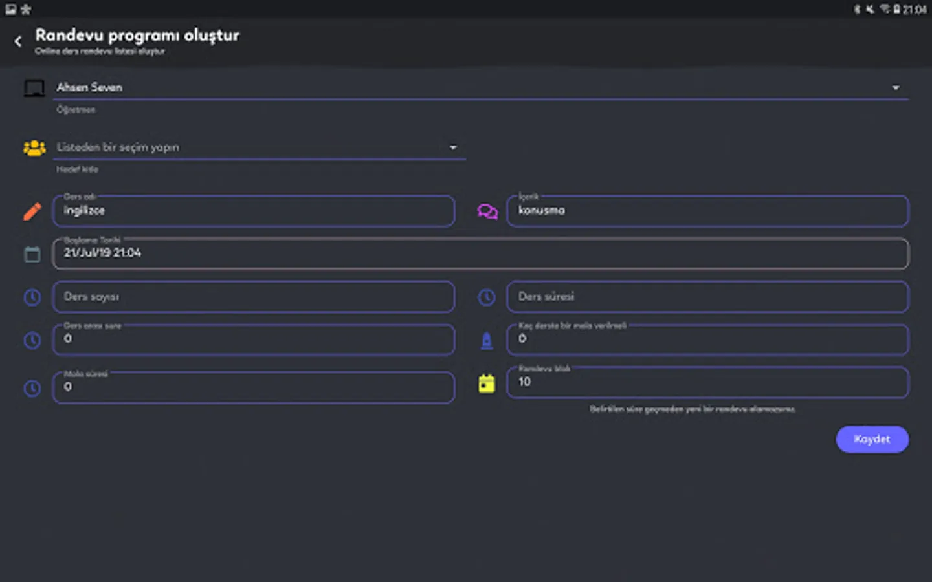This screenshot has width=932, height=582.
Task: Click the dropdown arrow of the target audience list
Action: 453,147
